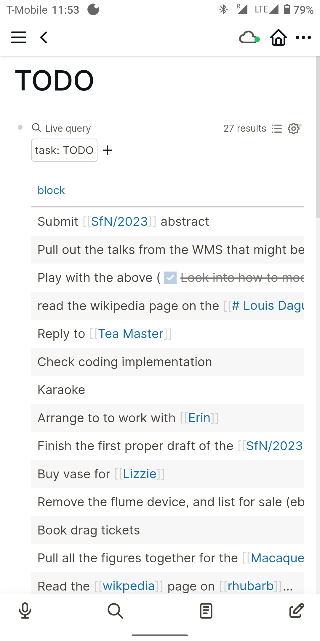Open the more options three-dot menu
The height and width of the screenshot is (641, 320).
point(304,37)
